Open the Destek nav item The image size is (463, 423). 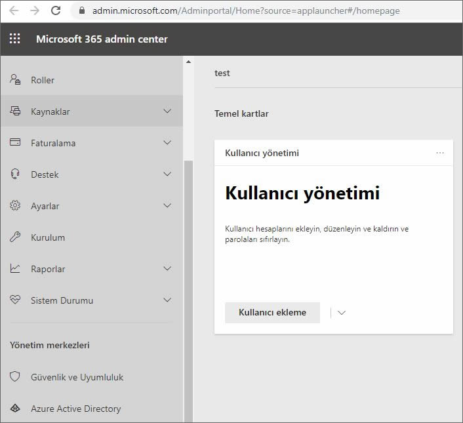[92, 174]
